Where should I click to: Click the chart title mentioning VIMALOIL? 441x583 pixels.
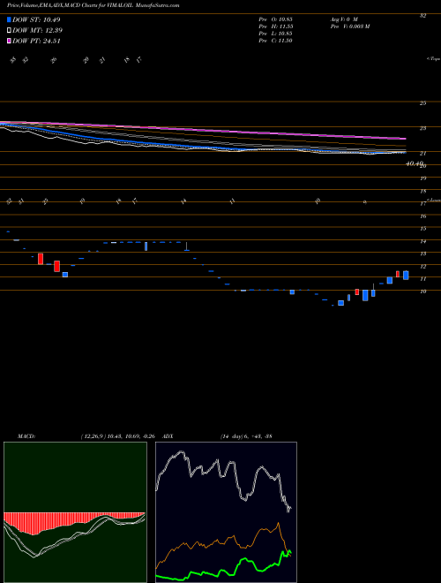[x=93, y=5]
